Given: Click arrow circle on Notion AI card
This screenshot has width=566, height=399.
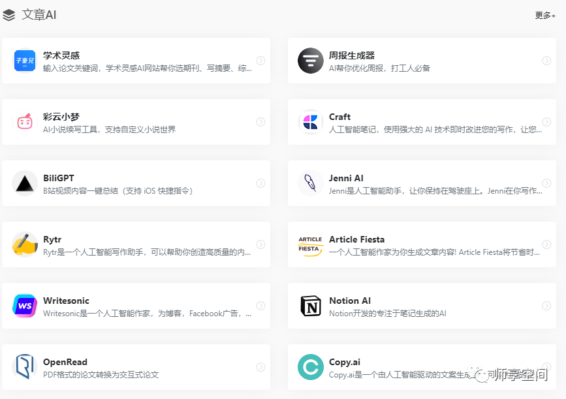Looking at the screenshot, I should coord(546,306).
